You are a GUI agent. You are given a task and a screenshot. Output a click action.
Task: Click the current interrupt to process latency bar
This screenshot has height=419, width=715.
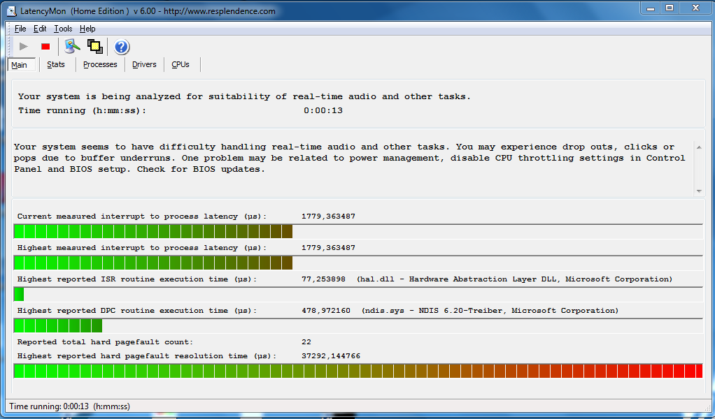click(358, 231)
